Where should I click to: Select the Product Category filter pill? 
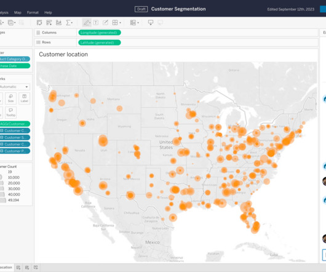pyautogui.click(x=15, y=59)
